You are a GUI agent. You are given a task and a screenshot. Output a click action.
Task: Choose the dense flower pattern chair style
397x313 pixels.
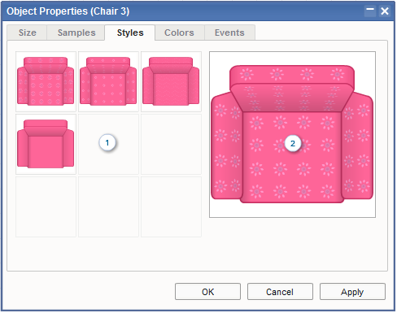tap(46, 81)
